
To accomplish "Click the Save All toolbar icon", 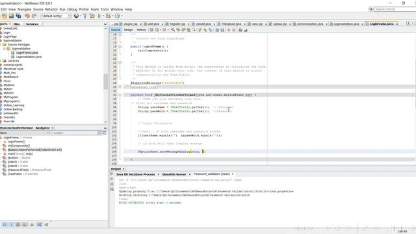I will [x=18, y=16].
